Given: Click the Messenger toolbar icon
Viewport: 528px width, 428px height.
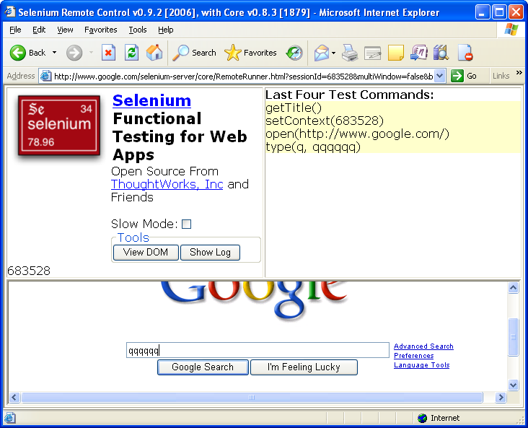Looking at the screenshot, I should pyautogui.click(x=418, y=53).
